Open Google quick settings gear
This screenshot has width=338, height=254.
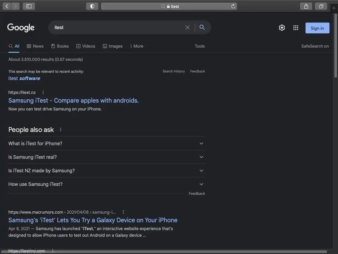[282, 28]
